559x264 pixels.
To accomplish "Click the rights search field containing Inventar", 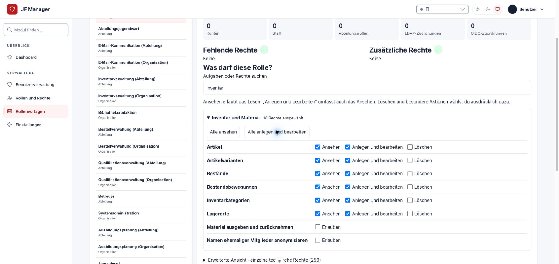I will coord(367,88).
